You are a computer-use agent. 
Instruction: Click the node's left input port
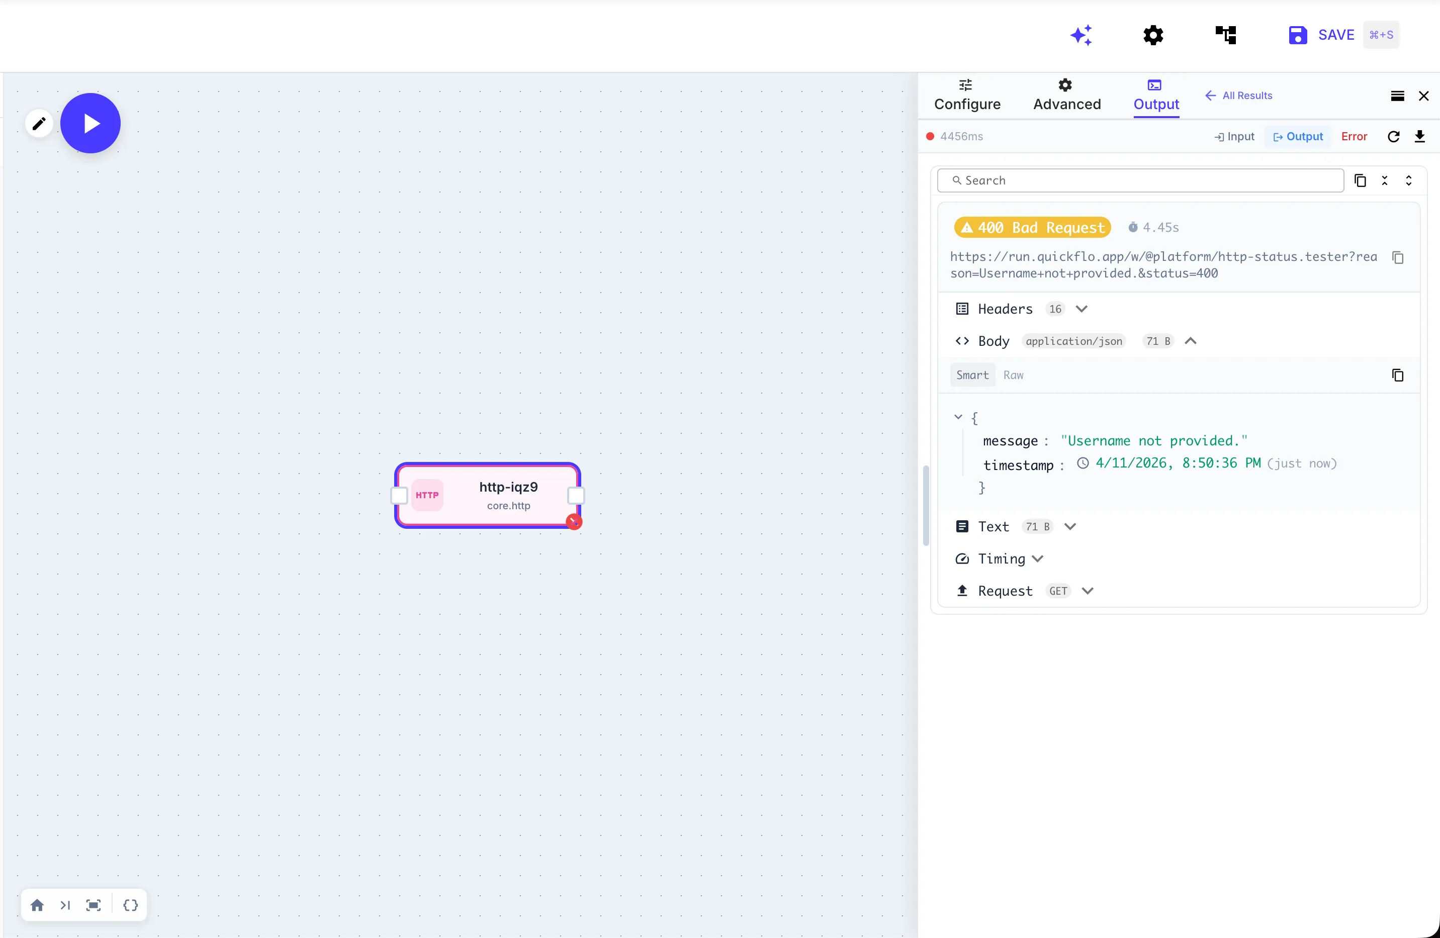(x=399, y=495)
